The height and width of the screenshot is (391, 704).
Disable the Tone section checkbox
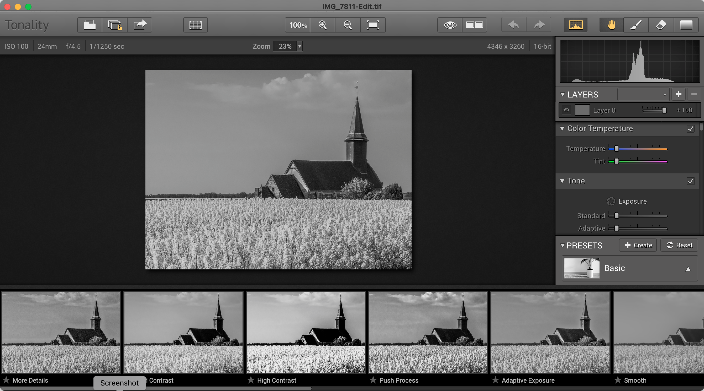690,181
